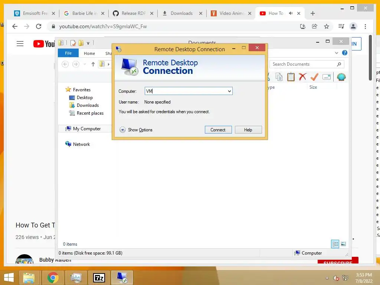Open YouTube hamburger guide menu
The height and width of the screenshot is (285, 380).
click(x=20, y=44)
